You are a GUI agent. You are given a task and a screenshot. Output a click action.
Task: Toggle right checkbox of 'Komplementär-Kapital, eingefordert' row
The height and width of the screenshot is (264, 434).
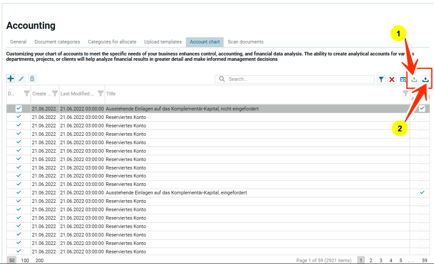coord(422,193)
